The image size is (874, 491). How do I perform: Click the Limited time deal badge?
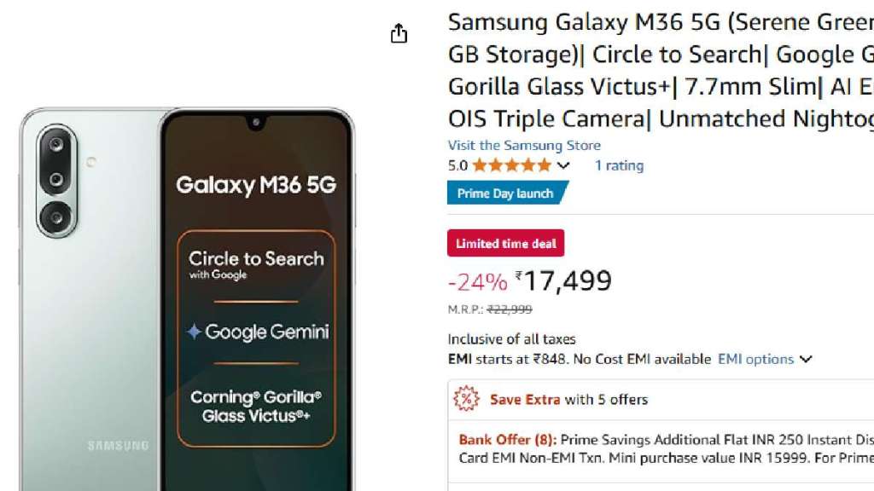505,243
